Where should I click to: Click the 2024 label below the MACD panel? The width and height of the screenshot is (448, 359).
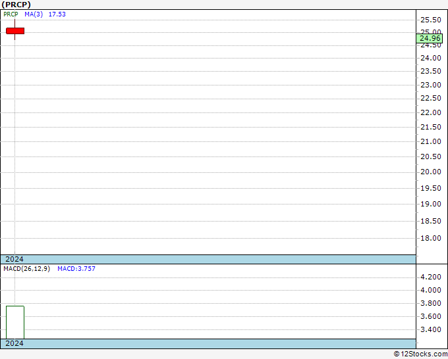[14, 343]
